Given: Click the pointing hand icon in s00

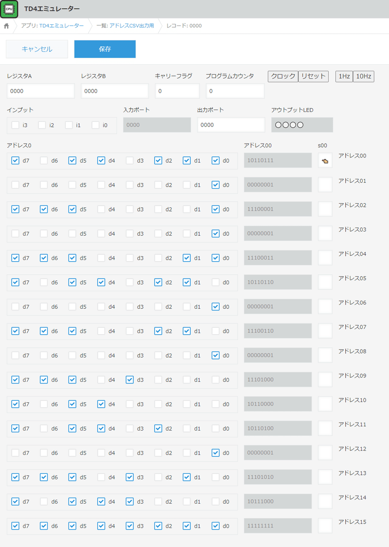Looking at the screenshot, I should click(x=325, y=160).
